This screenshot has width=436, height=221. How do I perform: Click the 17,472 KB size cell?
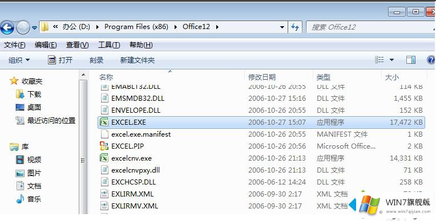tap(406, 122)
